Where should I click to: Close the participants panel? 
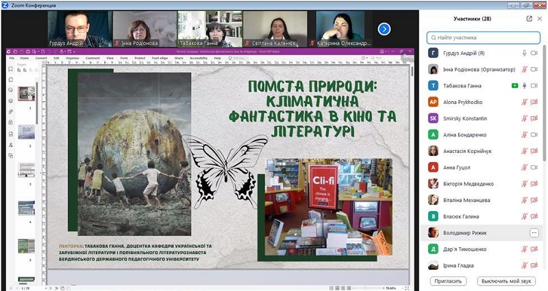tap(540, 19)
